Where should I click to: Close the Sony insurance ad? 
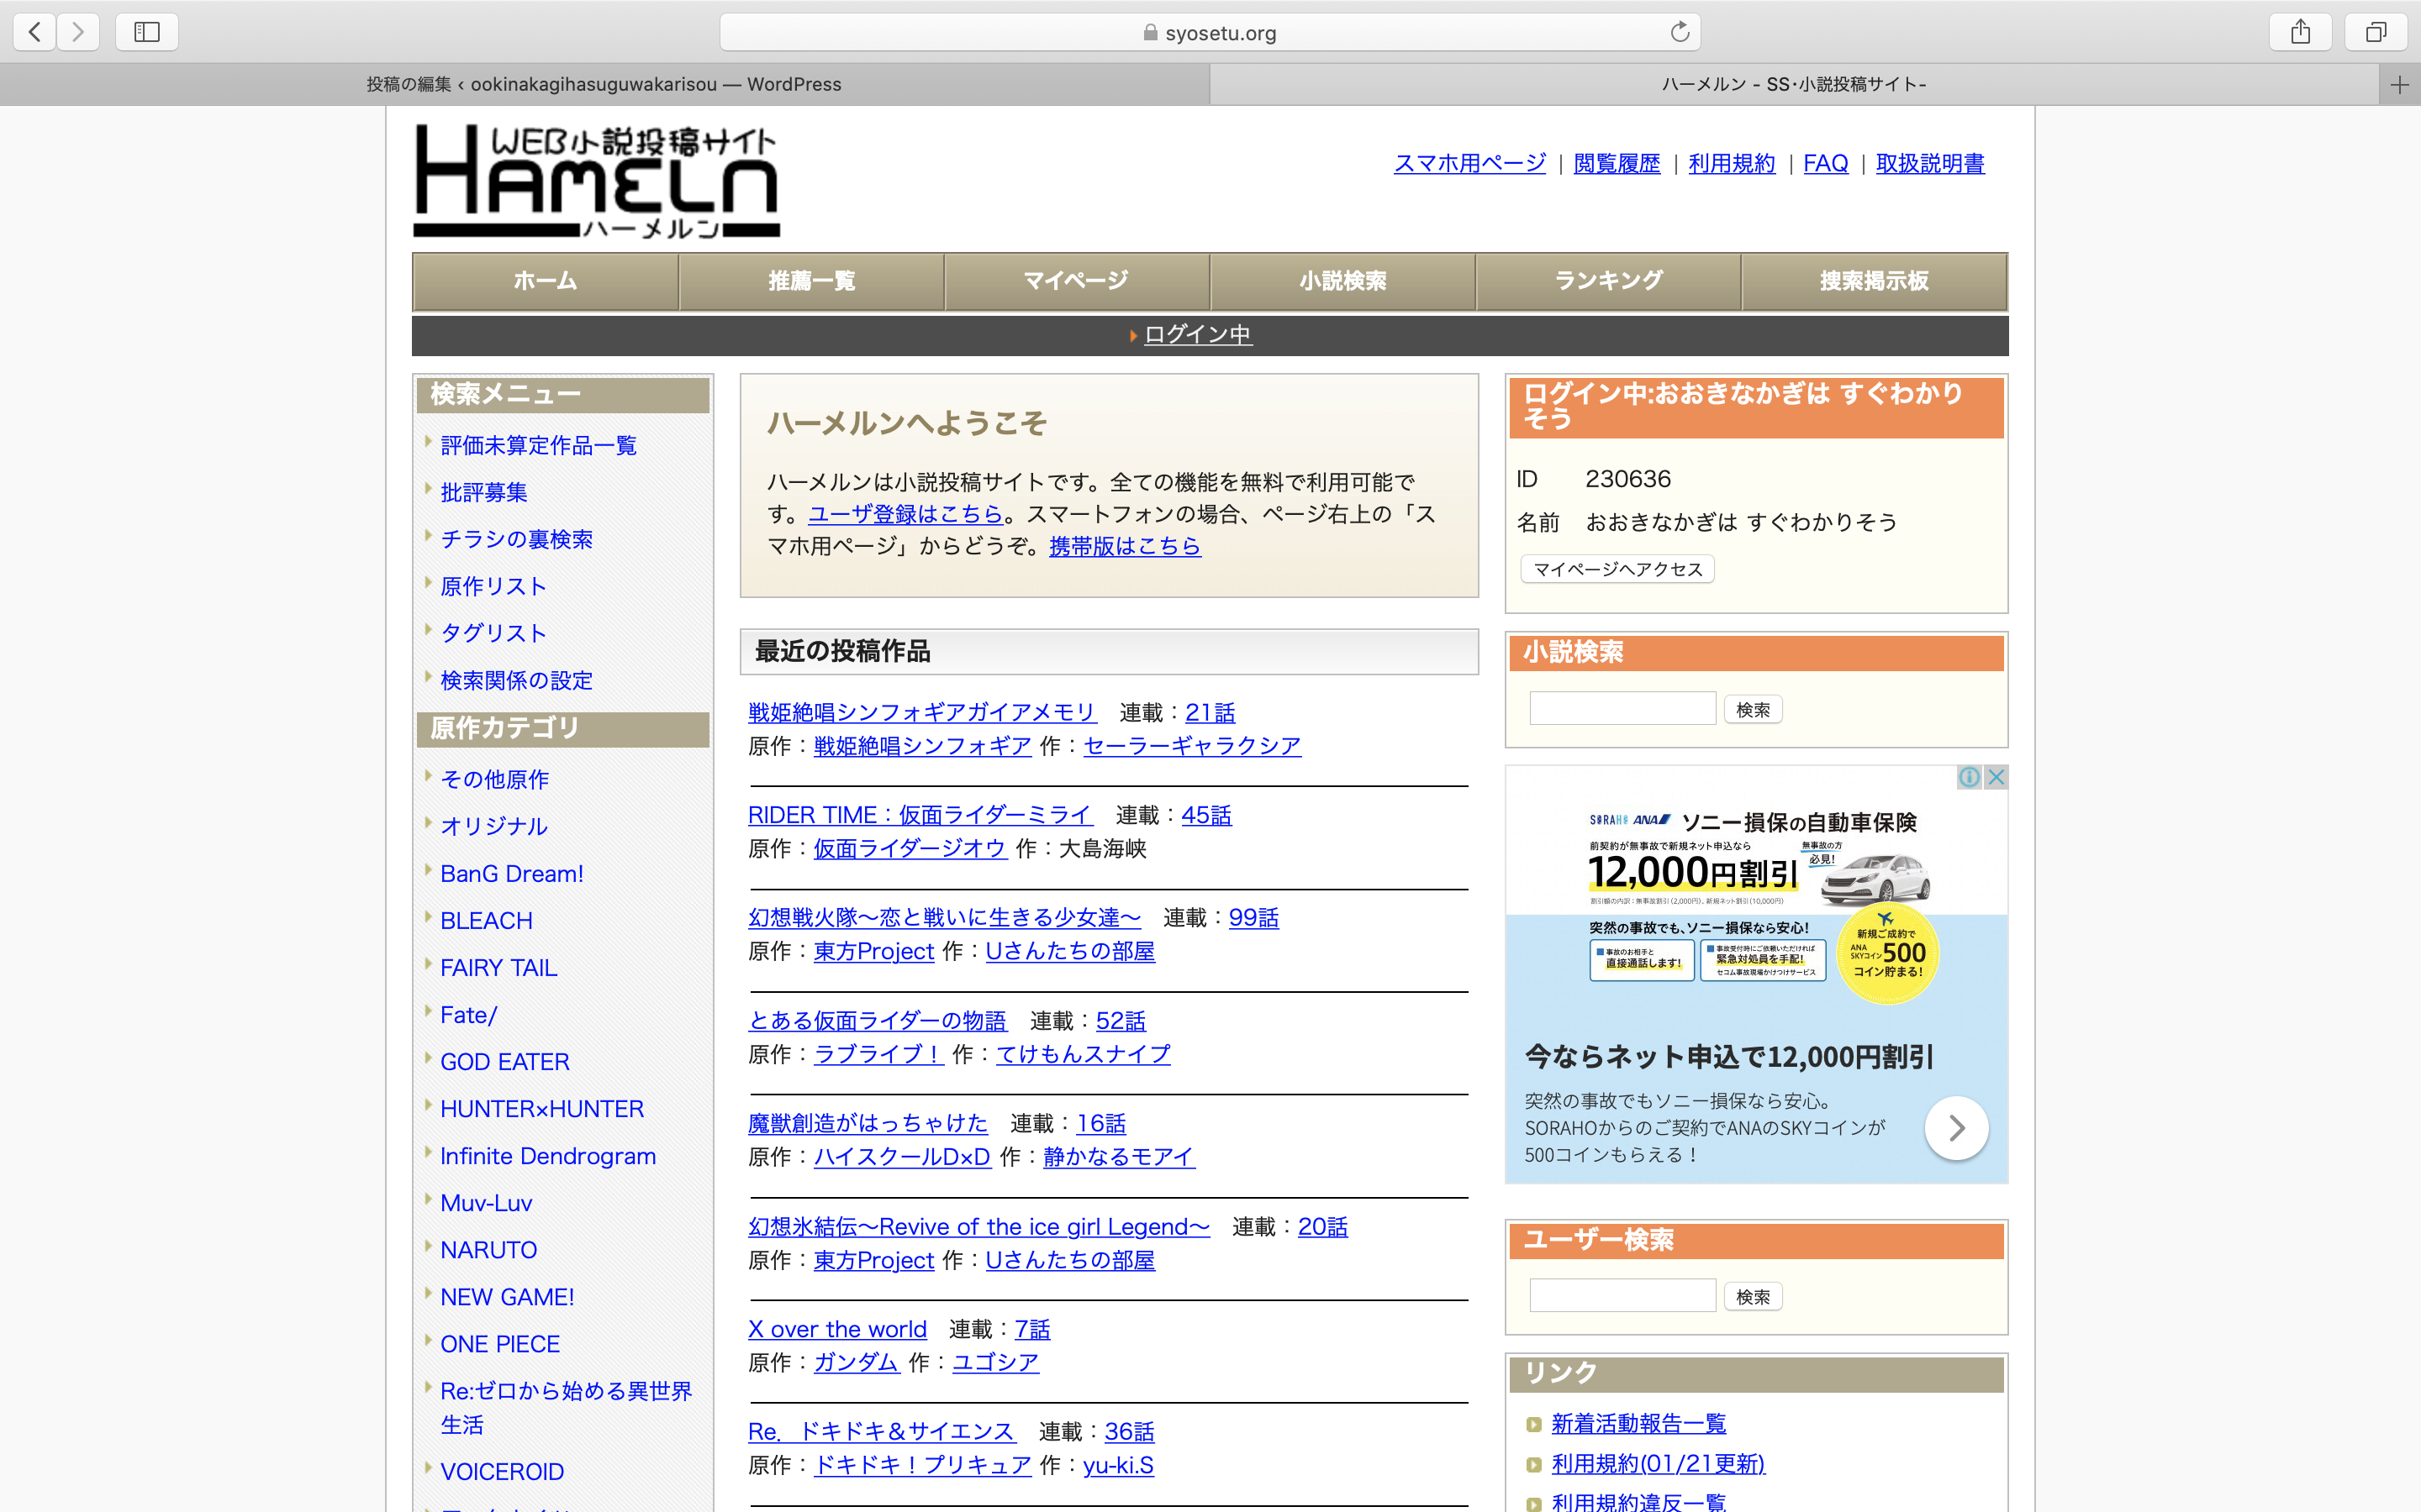[x=1996, y=777]
